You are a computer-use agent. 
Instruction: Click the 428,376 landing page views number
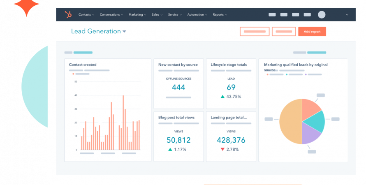pos(231,140)
